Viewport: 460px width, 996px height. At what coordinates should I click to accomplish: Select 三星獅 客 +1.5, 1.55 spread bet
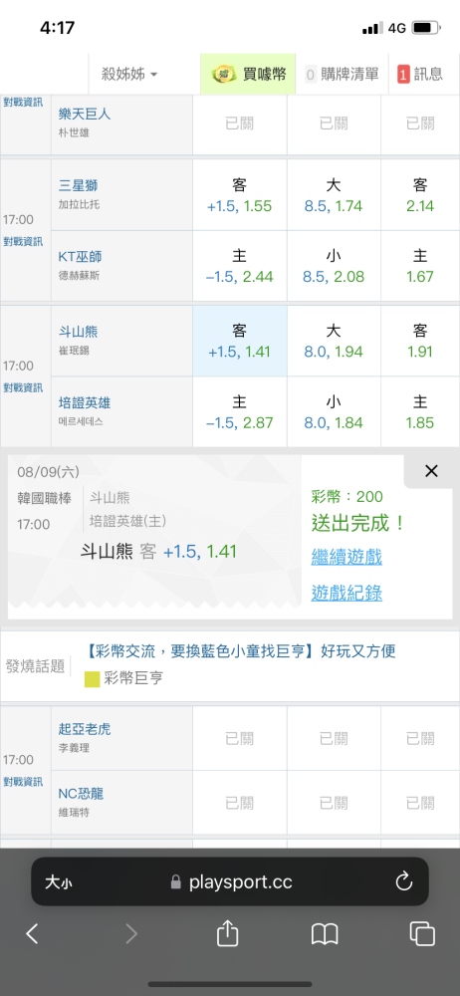coord(240,195)
